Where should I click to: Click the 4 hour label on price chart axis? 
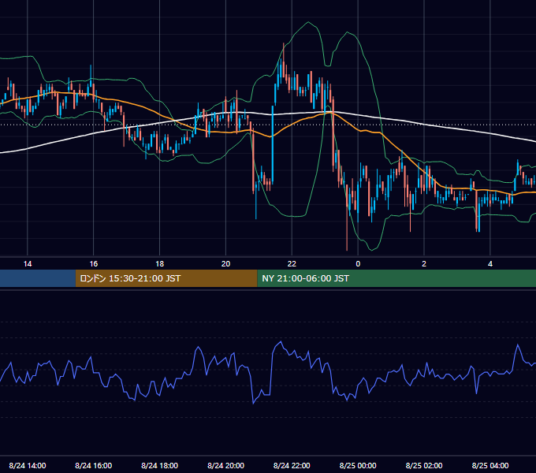pos(490,264)
